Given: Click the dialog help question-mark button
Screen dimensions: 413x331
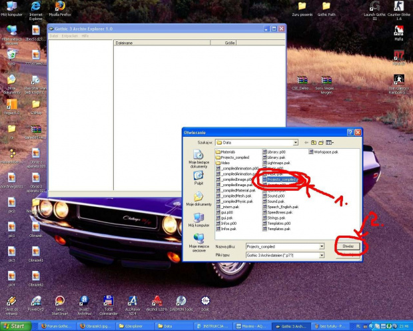Looking at the screenshot, I should pos(350,133).
